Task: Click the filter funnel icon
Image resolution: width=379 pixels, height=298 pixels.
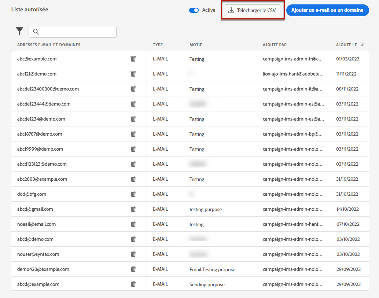Action: tap(19, 32)
